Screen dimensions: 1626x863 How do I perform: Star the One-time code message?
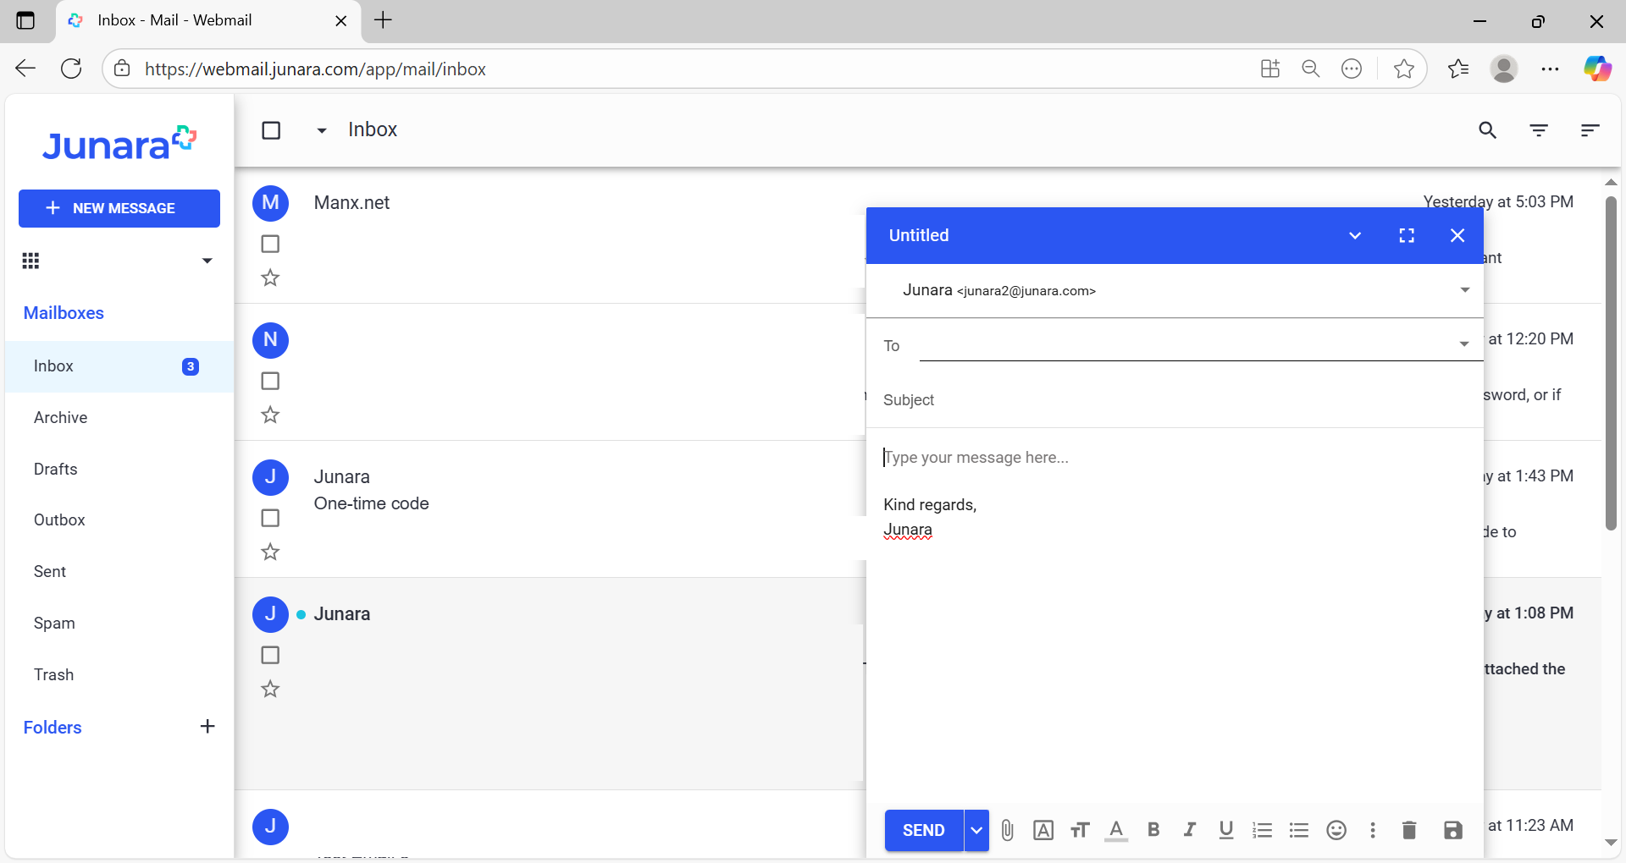click(270, 552)
